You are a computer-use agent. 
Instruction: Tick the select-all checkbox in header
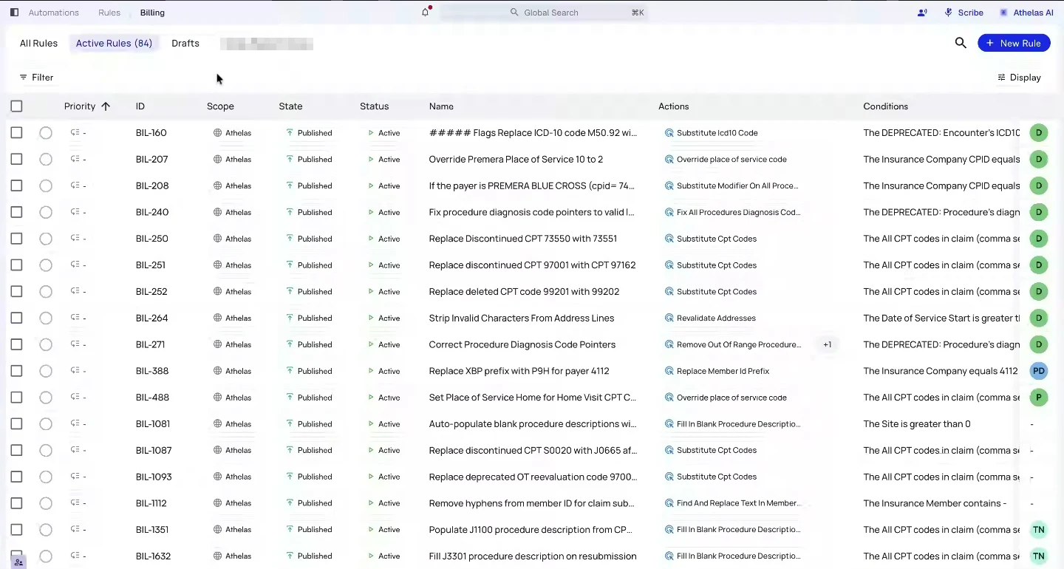pos(16,106)
